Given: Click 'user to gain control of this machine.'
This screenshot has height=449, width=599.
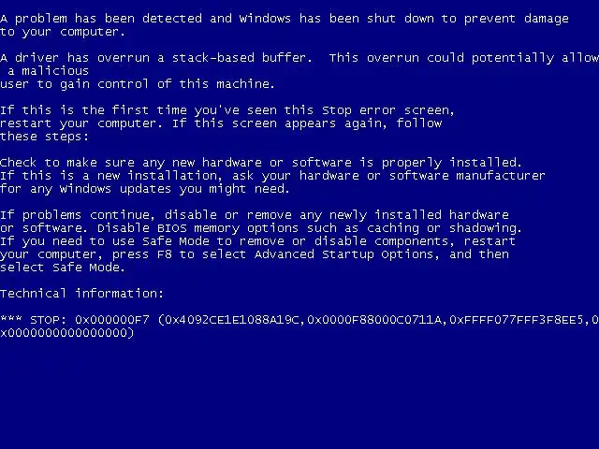Looking at the screenshot, I should (x=138, y=84).
